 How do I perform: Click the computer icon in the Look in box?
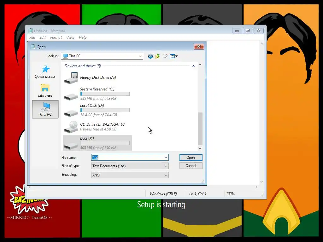[65, 56]
